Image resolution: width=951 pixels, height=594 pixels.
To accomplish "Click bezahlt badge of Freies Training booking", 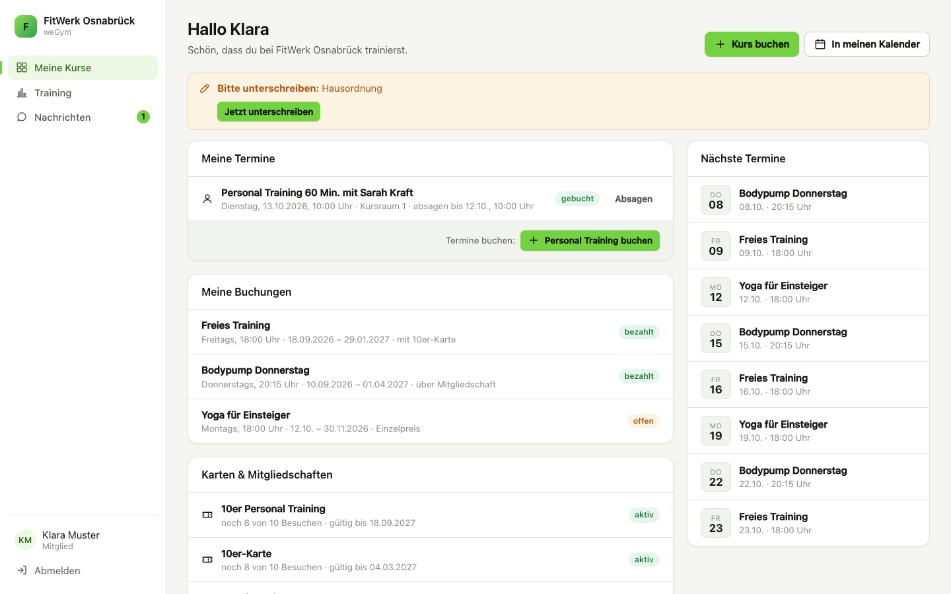I will coord(639,332).
